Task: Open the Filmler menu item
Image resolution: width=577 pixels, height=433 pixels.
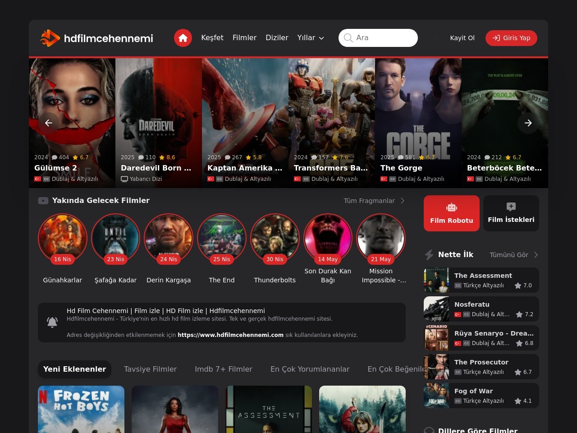Action: [244, 38]
